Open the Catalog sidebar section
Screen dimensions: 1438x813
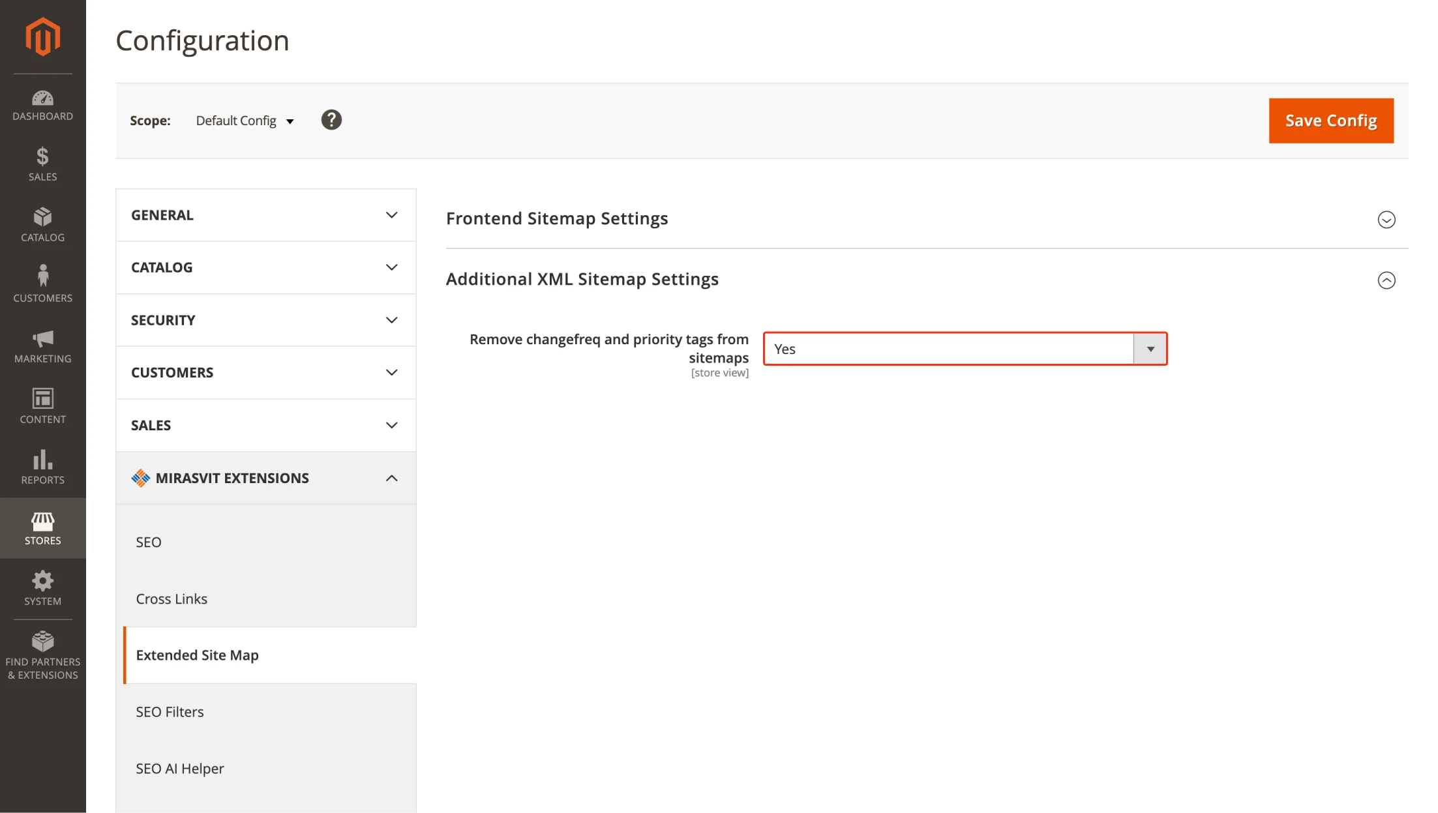pos(42,224)
